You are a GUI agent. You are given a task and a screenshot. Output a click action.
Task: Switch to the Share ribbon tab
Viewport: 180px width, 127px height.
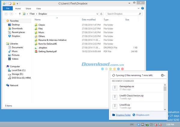click(x=28, y=9)
